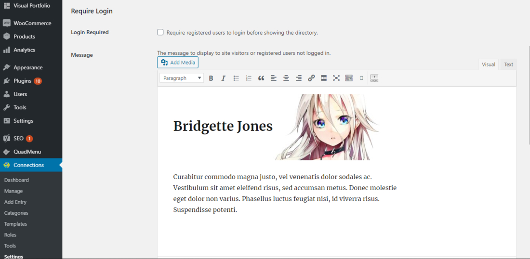Click the Add Media button

tap(178, 63)
